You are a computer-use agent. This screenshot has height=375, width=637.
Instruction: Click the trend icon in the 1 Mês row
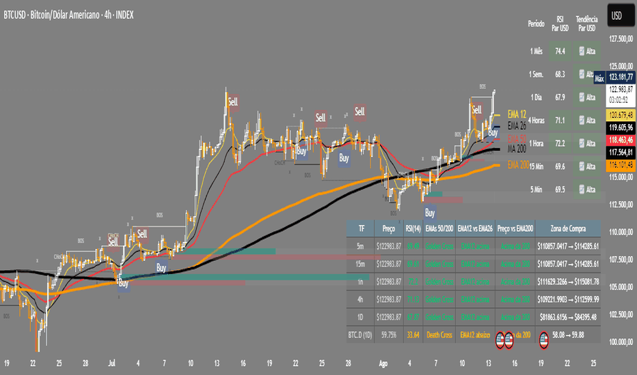(582, 51)
